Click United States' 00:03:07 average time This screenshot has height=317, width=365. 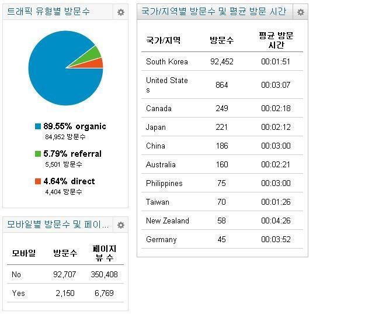(276, 85)
